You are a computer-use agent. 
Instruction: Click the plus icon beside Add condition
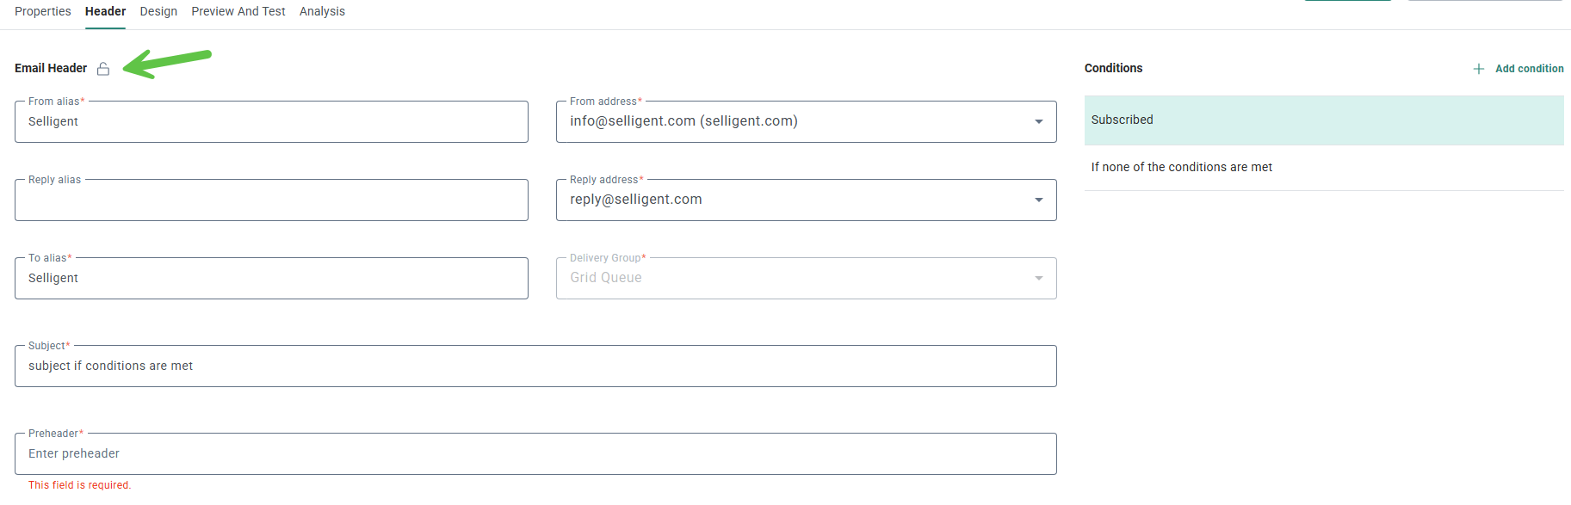tap(1479, 69)
